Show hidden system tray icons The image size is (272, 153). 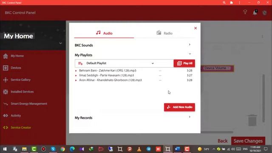point(214,149)
